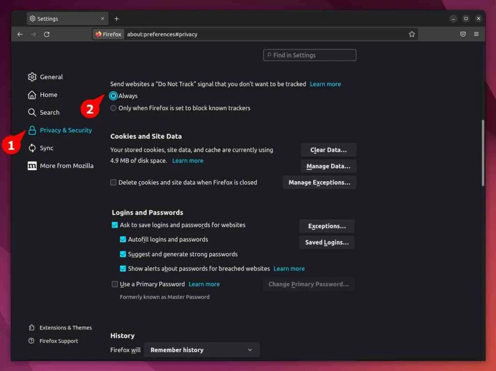Minimize the Firefox window
The height and width of the screenshot is (371, 496).
click(453, 19)
